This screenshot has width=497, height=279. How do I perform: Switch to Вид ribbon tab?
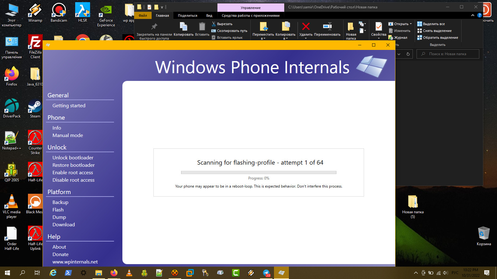[x=209, y=15]
